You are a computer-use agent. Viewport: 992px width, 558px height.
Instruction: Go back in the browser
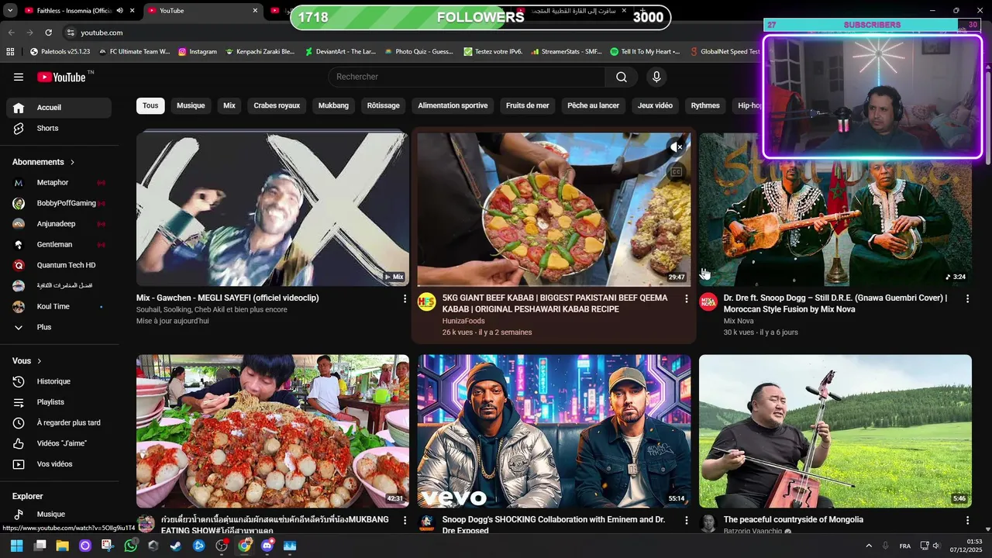(x=11, y=33)
